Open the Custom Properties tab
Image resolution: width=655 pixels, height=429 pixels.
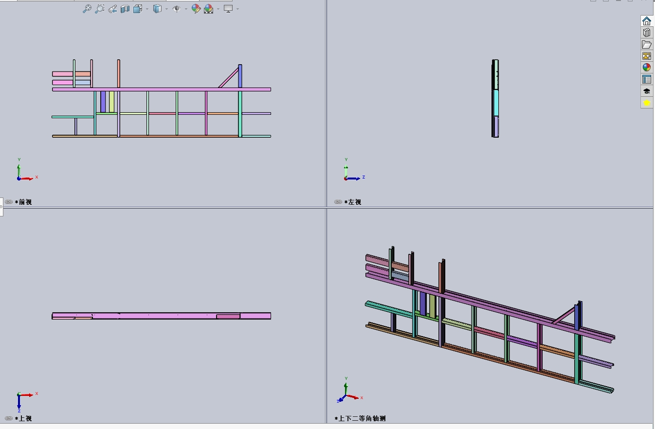(x=647, y=79)
